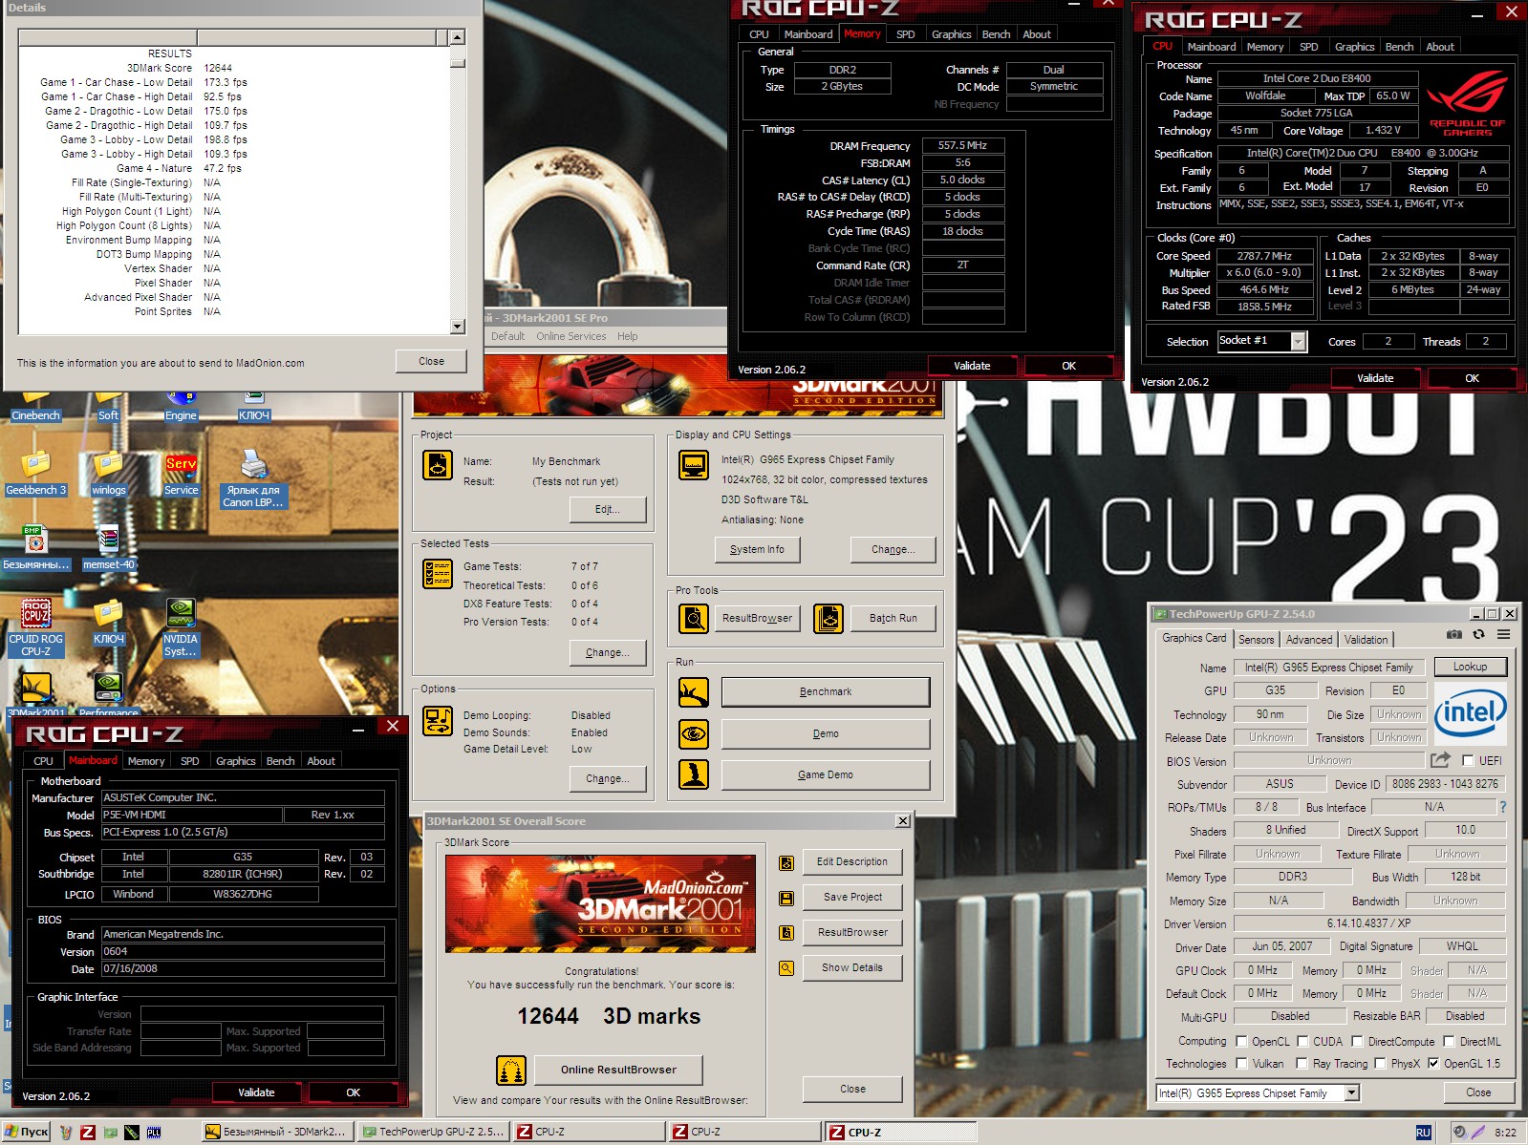Click the Benchmark icon in the Run group

[694, 692]
